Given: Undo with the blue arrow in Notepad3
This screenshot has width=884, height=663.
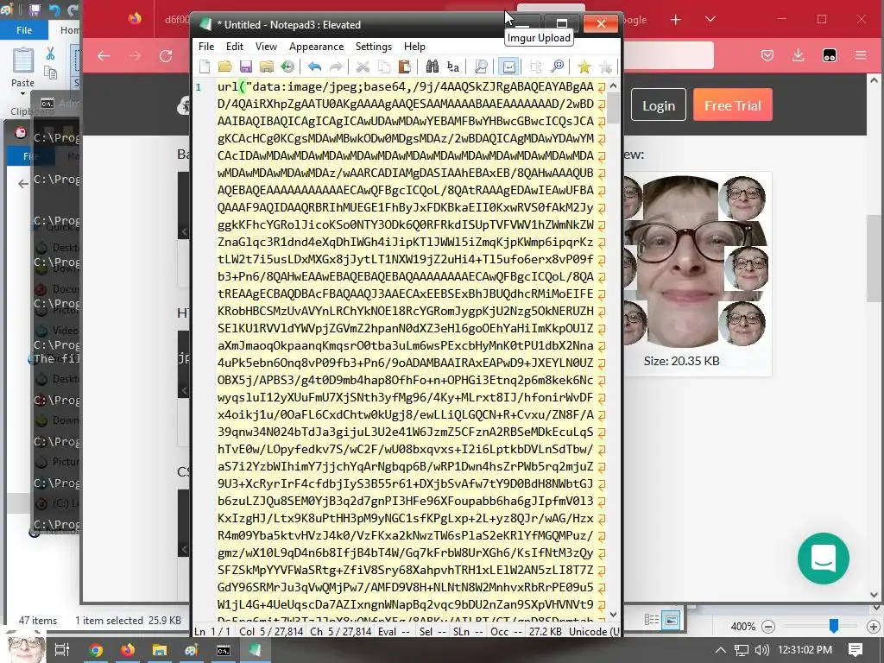Looking at the screenshot, I should click(x=314, y=66).
